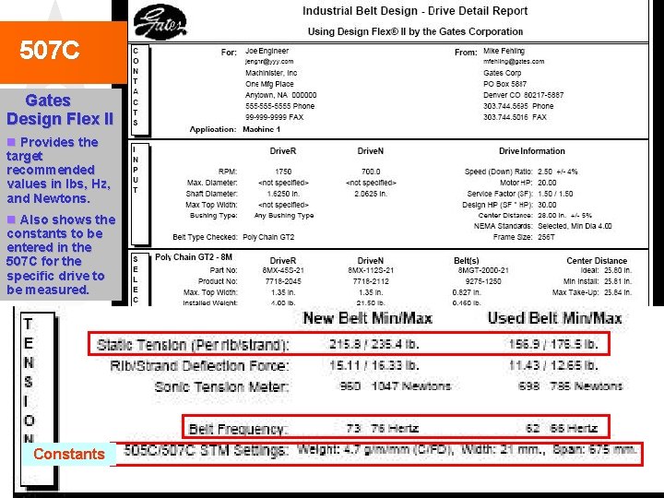The height and width of the screenshot is (498, 664).
Task: Click used belt frequency "62 66 Hertz"
Action: (x=562, y=429)
